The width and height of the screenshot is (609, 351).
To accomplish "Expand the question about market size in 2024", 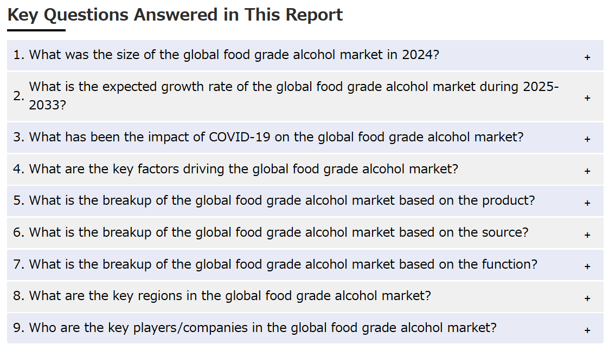I will pos(305,55).
